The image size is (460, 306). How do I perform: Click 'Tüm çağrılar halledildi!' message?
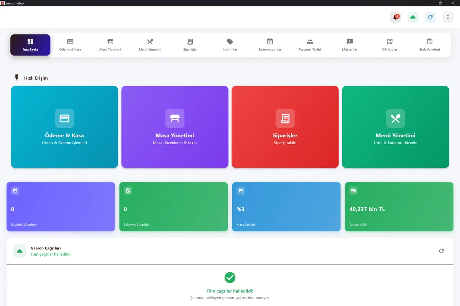click(230, 291)
